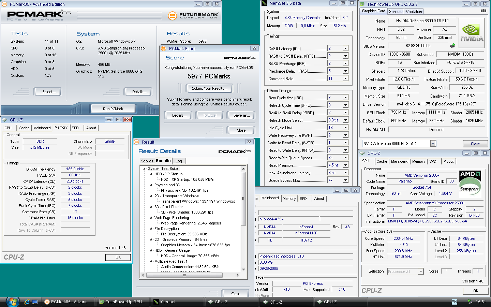Collapse the Web Page Rendering tree node
This screenshot has height=307, width=491.
pos(151,218)
